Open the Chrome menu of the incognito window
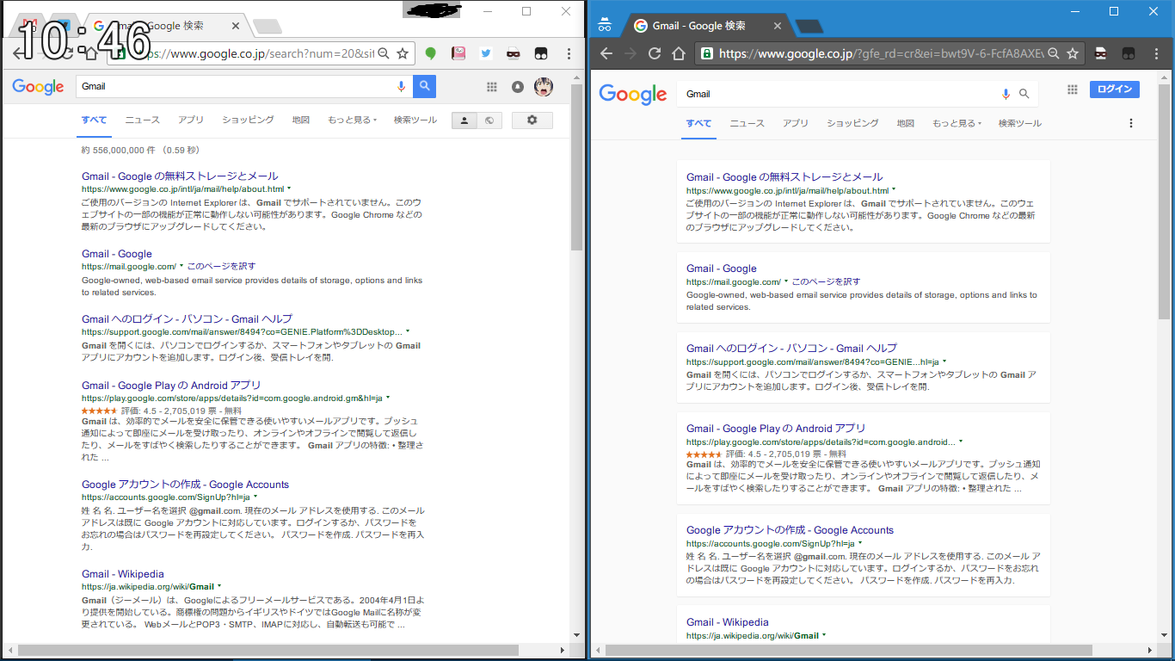The image size is (1175, 661). 1155,53
